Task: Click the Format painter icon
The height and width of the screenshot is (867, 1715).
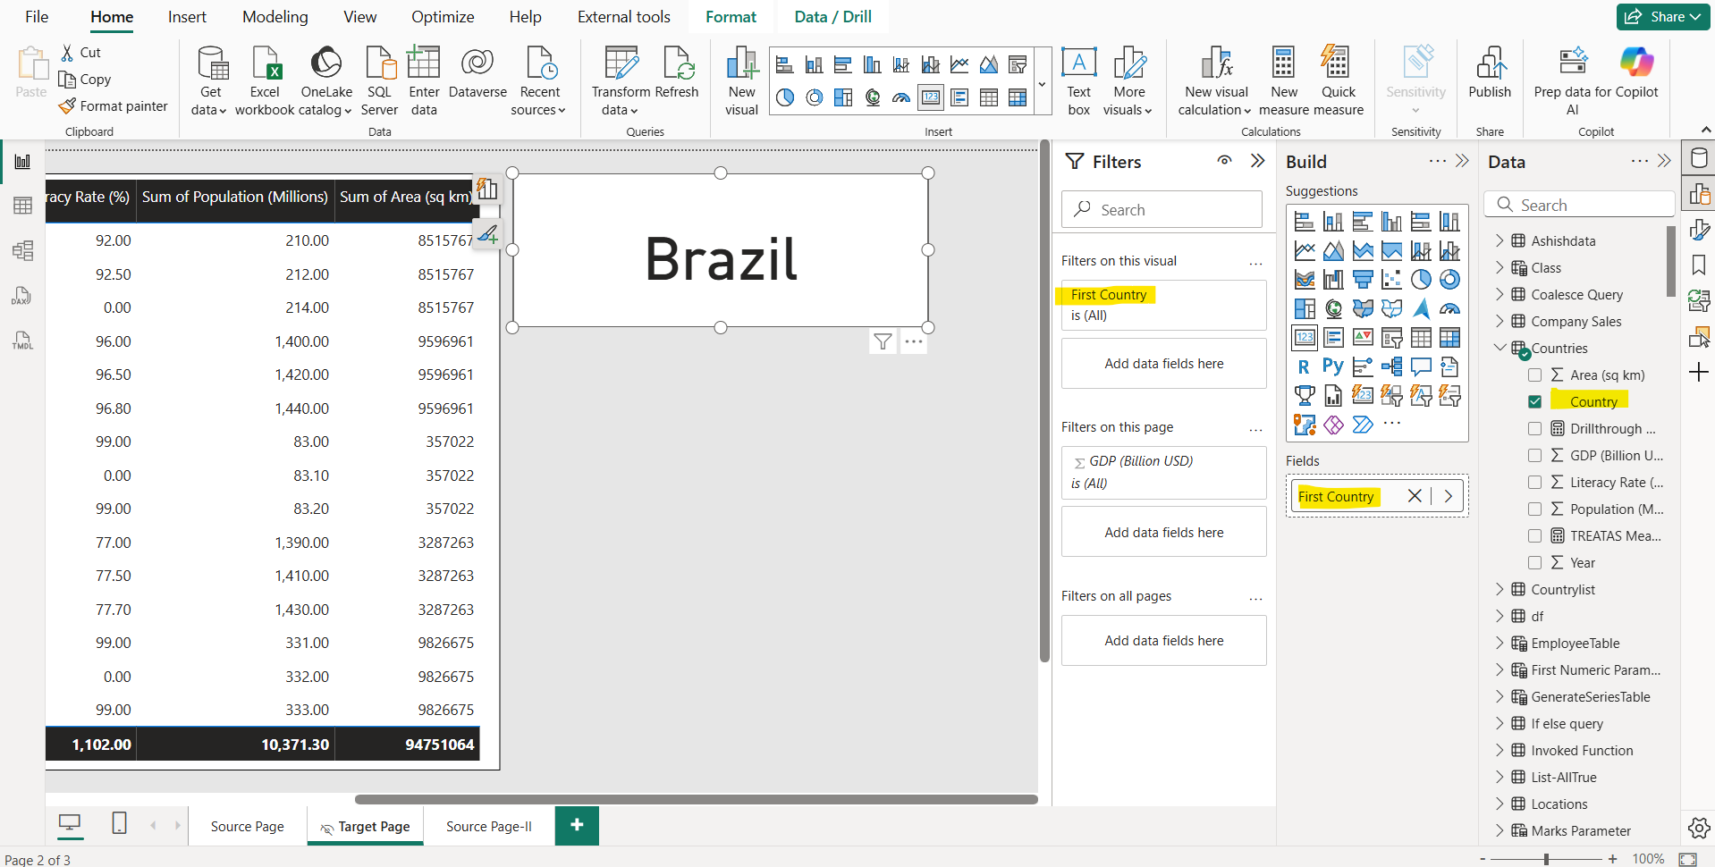Action: pos(67,105)
